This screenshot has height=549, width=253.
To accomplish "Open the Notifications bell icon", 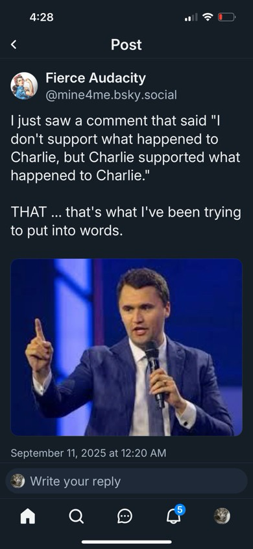I will click(x=173, y=516).
